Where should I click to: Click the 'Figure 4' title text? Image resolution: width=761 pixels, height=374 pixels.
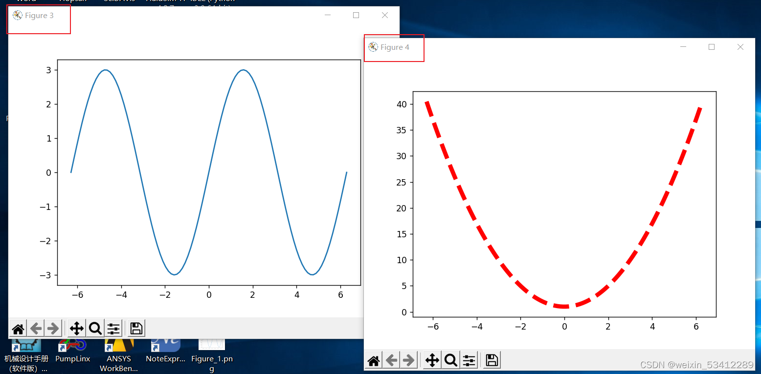[x=395, y=47]
